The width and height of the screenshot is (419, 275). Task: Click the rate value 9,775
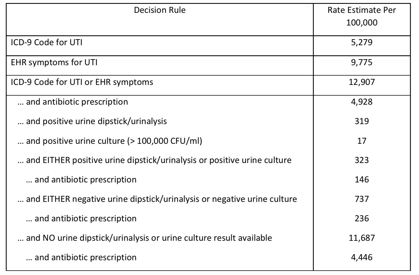point(361,62)
